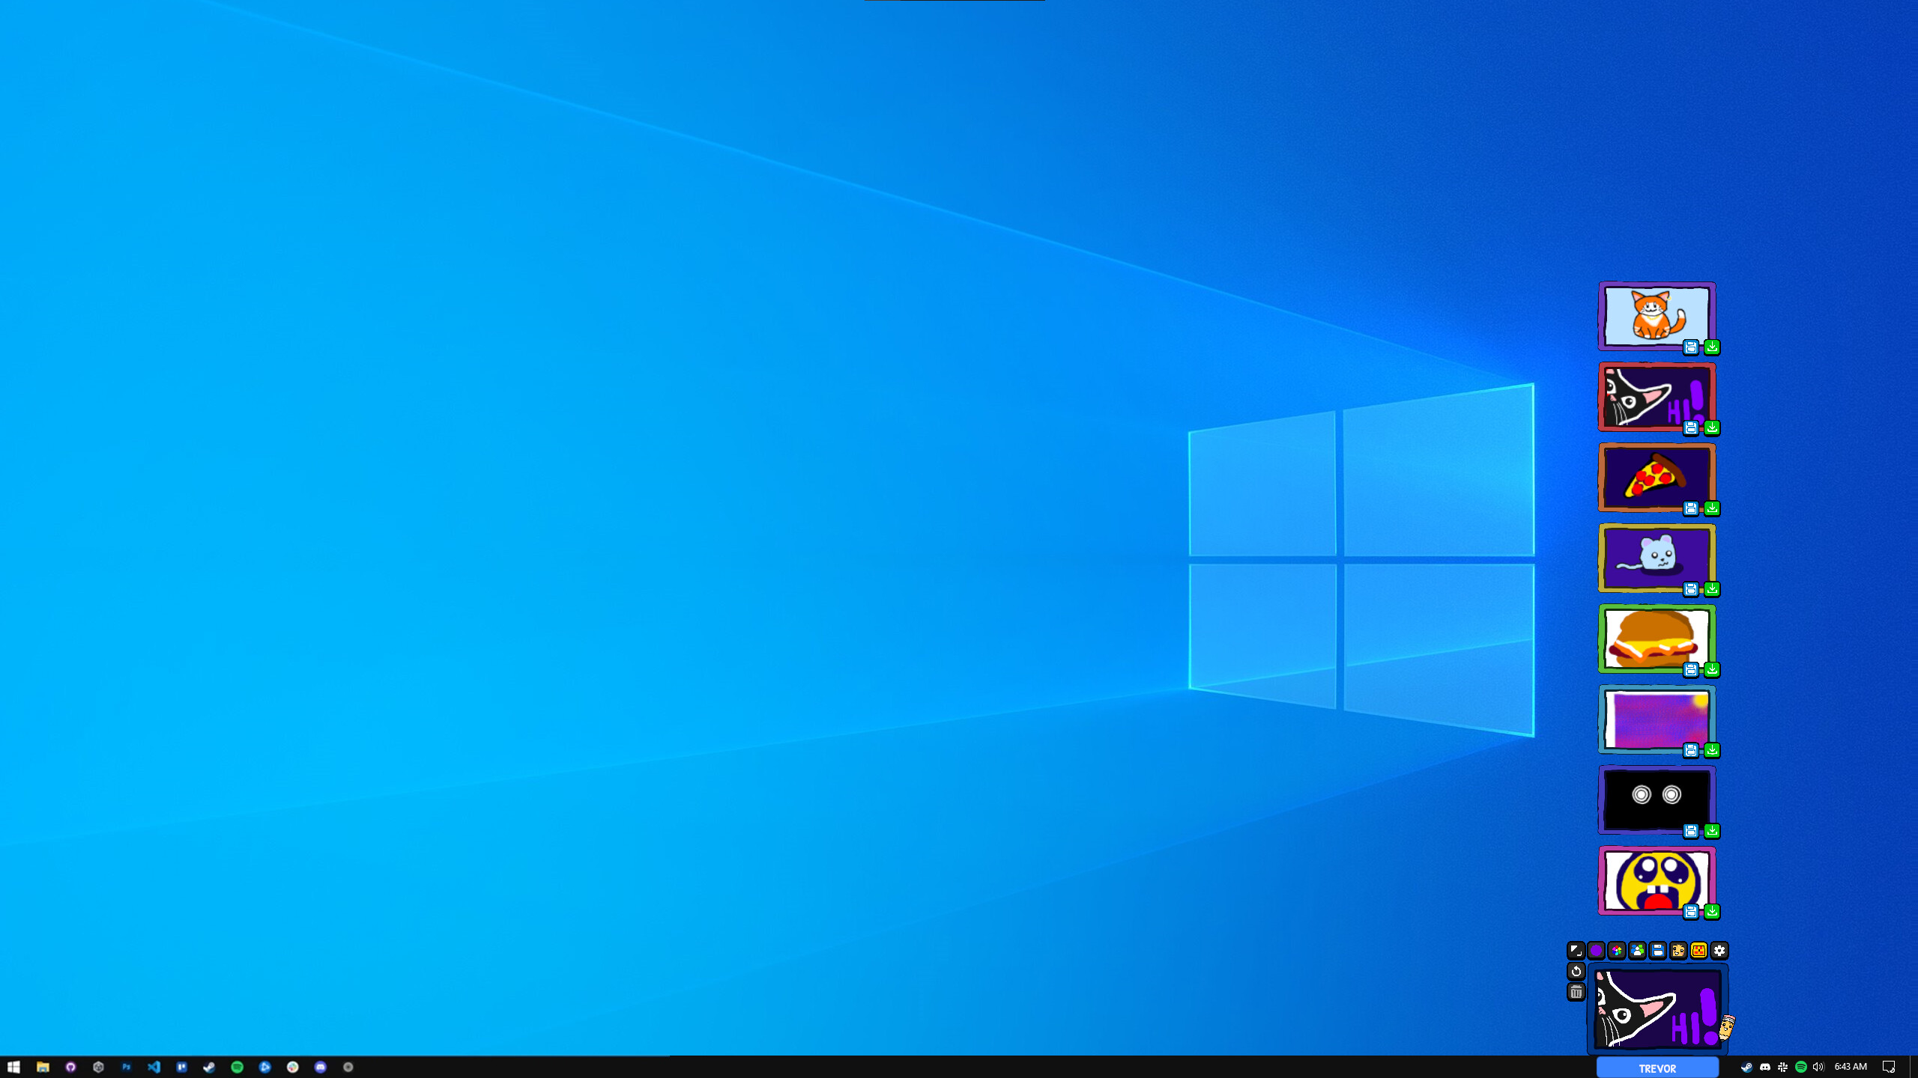Save the burger drawing
The image size is (1918, 1078).
pyautogui.click(x=1691, y=669)
